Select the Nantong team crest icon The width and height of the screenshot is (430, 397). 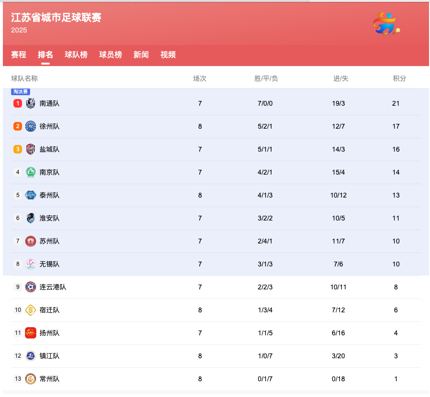click(x=31, y=103)
